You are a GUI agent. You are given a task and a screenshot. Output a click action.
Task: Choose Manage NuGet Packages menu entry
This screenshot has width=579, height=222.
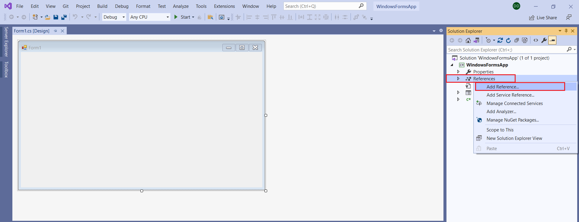pyautogui.click(x=513, y=120)
